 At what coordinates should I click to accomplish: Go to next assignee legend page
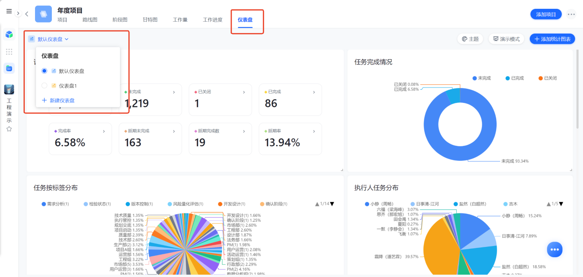[x=561, y=204]
